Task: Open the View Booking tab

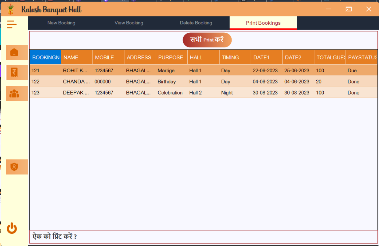Action: [129, 23]
